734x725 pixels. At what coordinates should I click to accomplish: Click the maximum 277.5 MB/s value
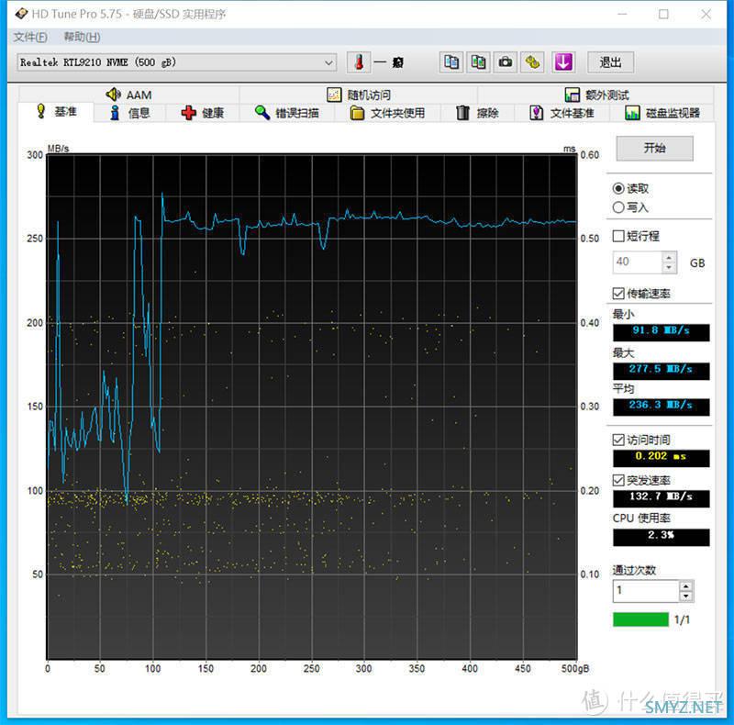tap(661, 370)
